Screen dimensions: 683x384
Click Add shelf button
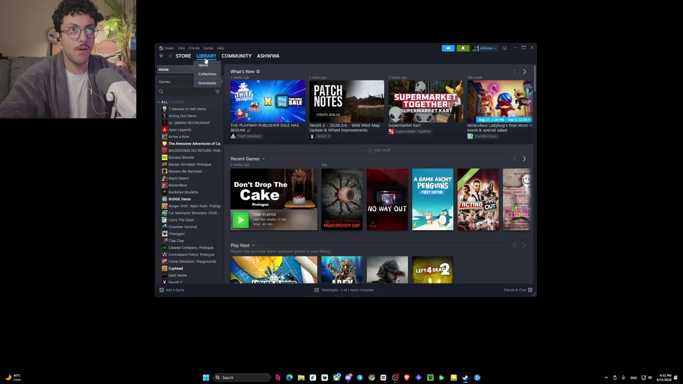click(379, 150)
